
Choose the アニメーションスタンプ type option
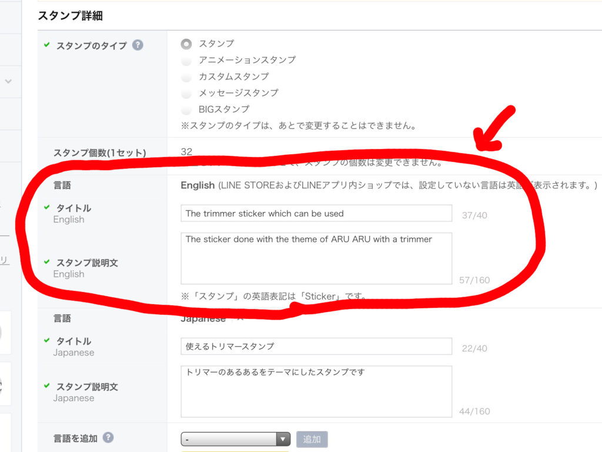tap(186, 60)
